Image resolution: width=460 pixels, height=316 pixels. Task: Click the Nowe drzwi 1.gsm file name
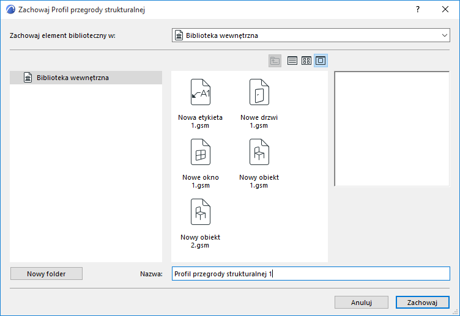[259, 122]
